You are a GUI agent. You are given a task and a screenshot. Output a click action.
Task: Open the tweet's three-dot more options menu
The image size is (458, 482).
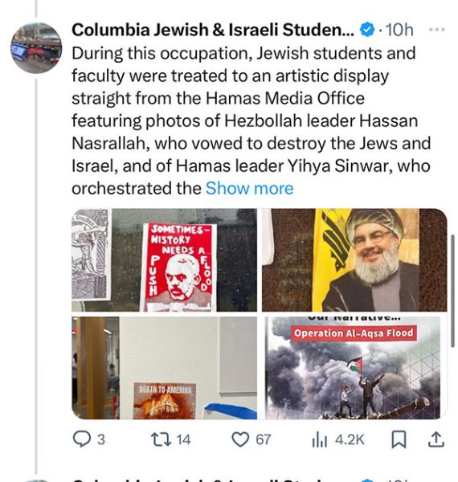click(436, 30)
